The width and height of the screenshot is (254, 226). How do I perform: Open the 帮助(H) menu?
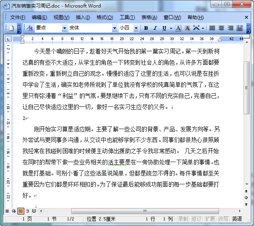pos(196,17)
